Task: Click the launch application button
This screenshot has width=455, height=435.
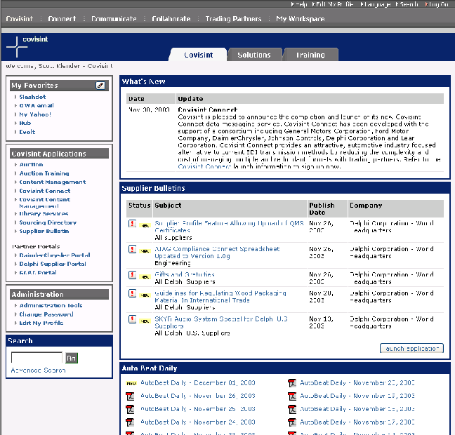Action: click(x=411, y=348)
